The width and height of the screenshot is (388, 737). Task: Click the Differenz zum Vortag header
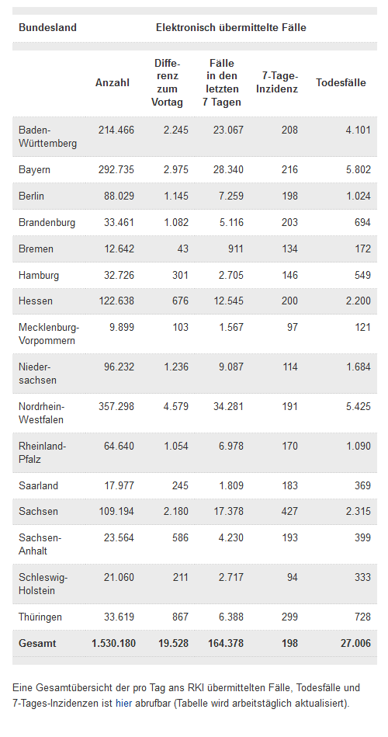click(167, 83)
